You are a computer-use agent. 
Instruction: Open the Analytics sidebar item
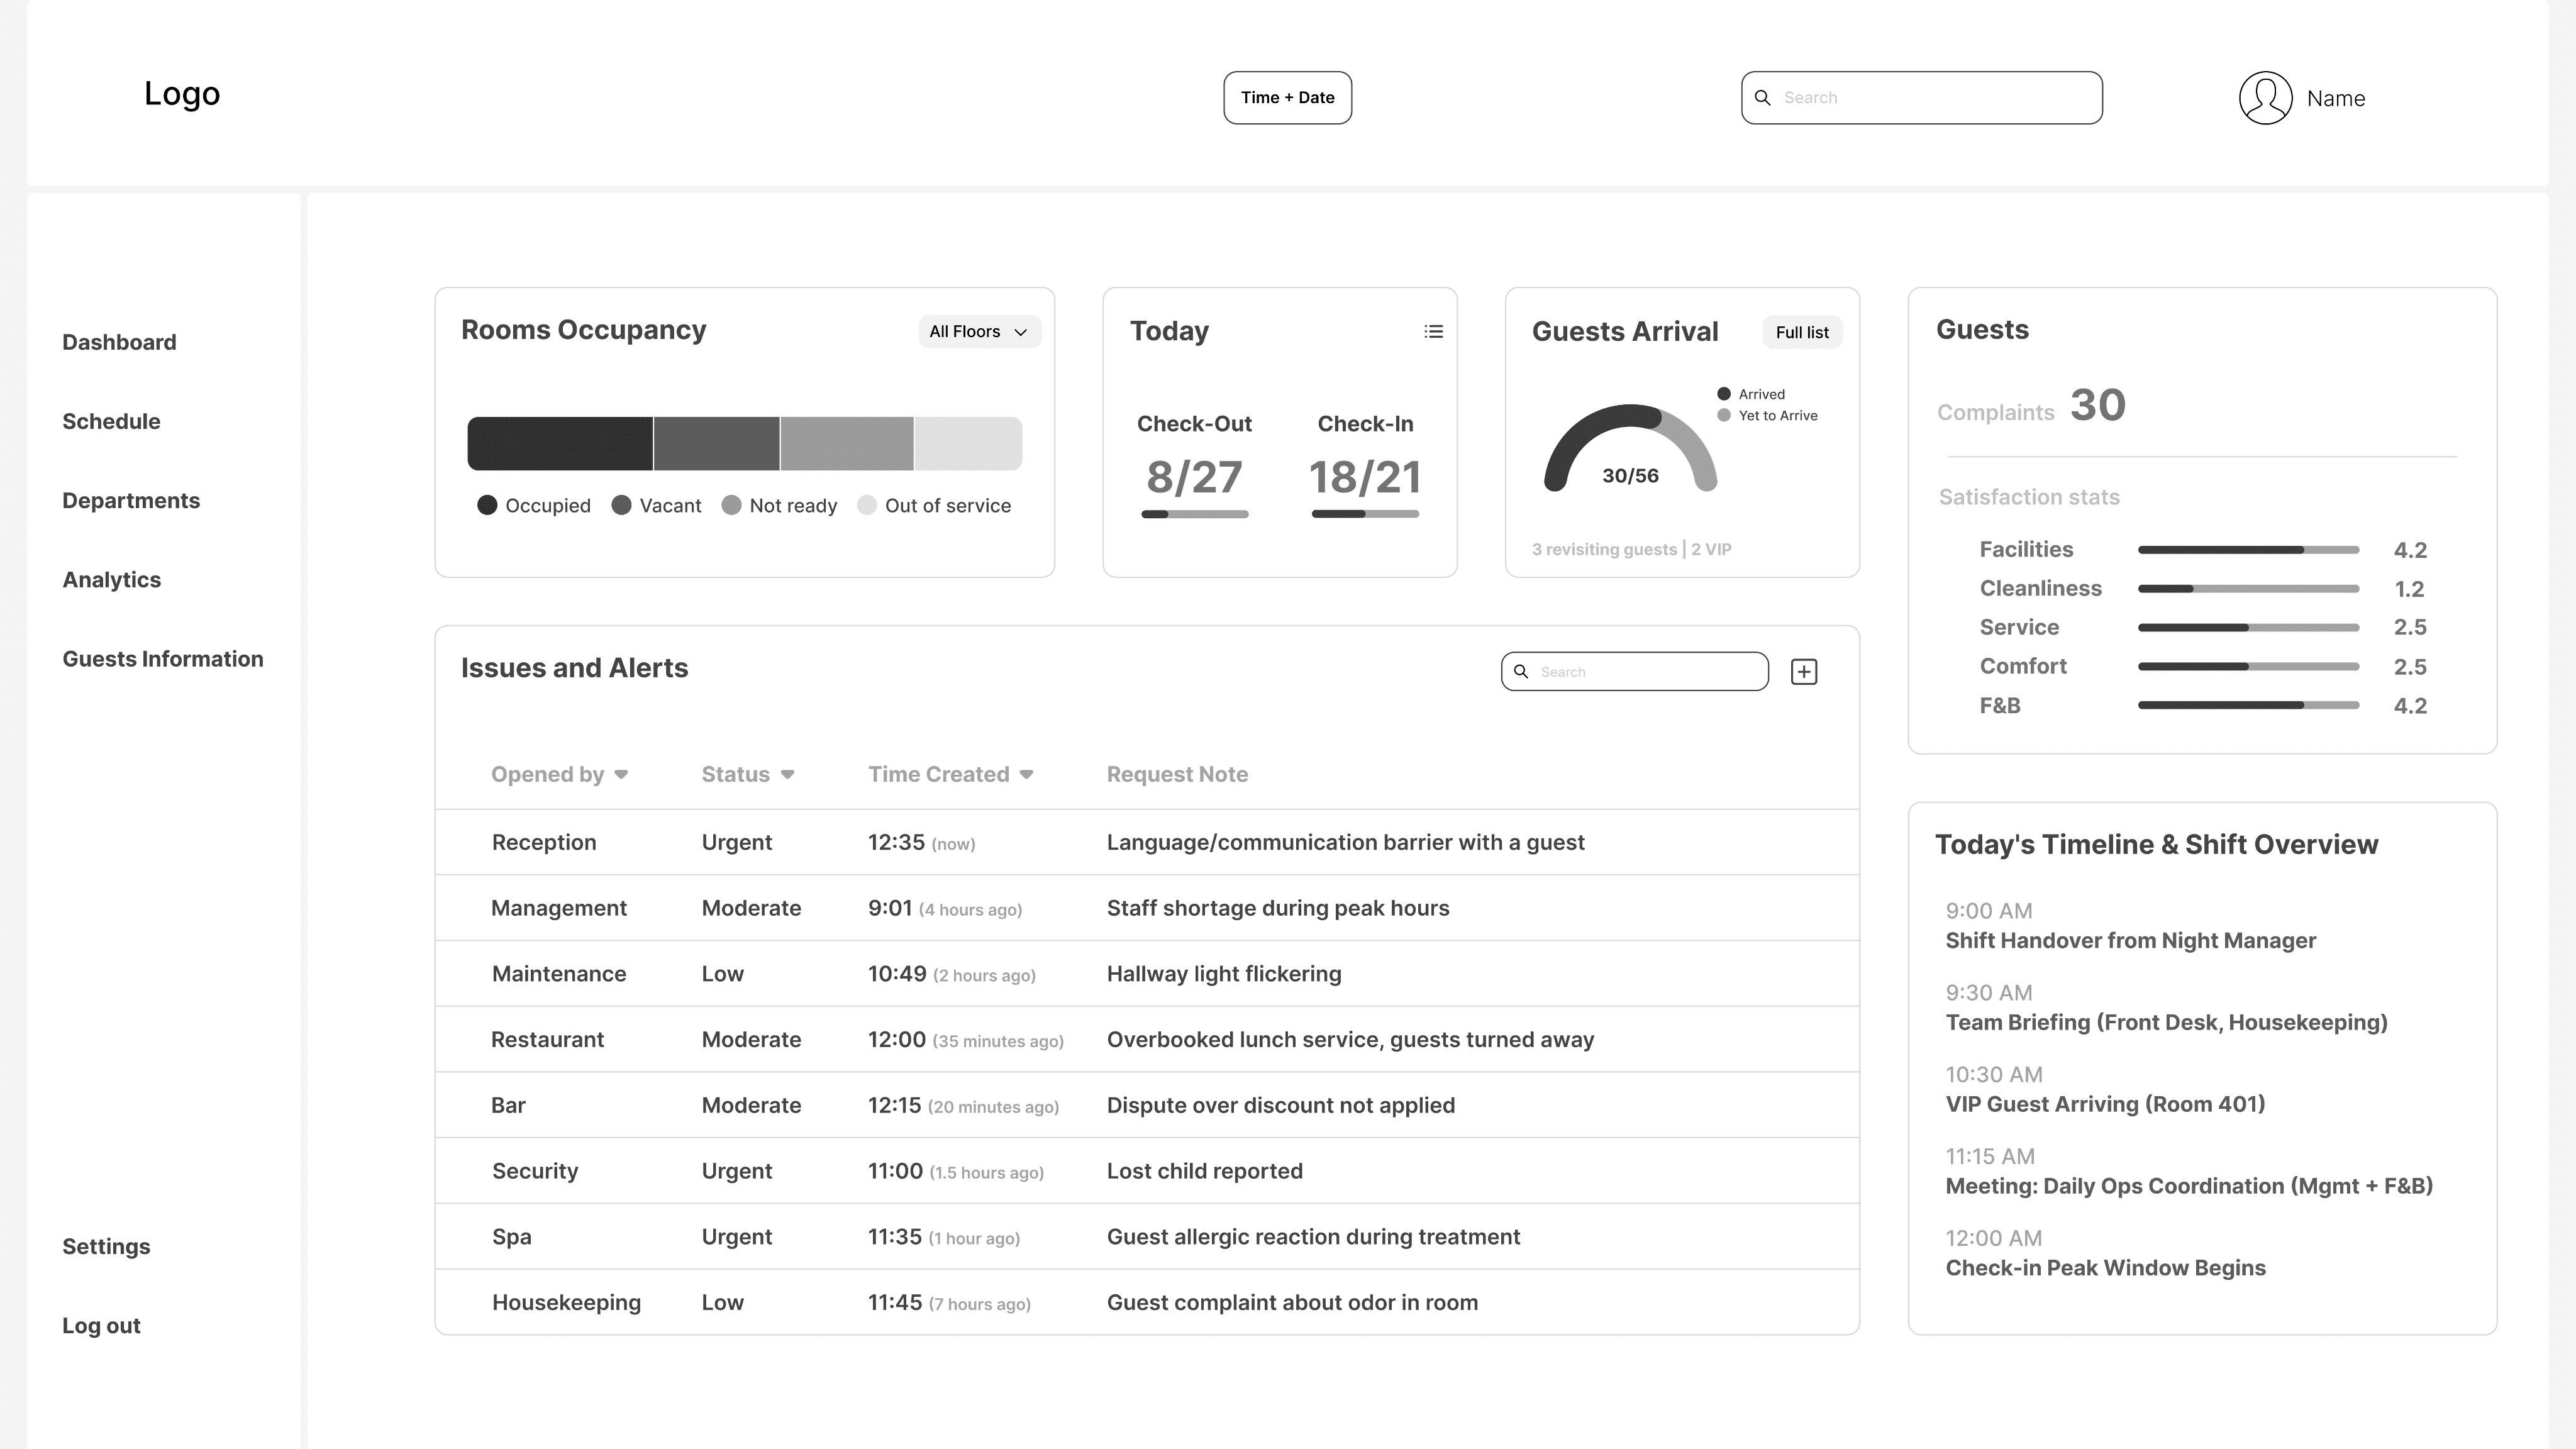point(111,580)
